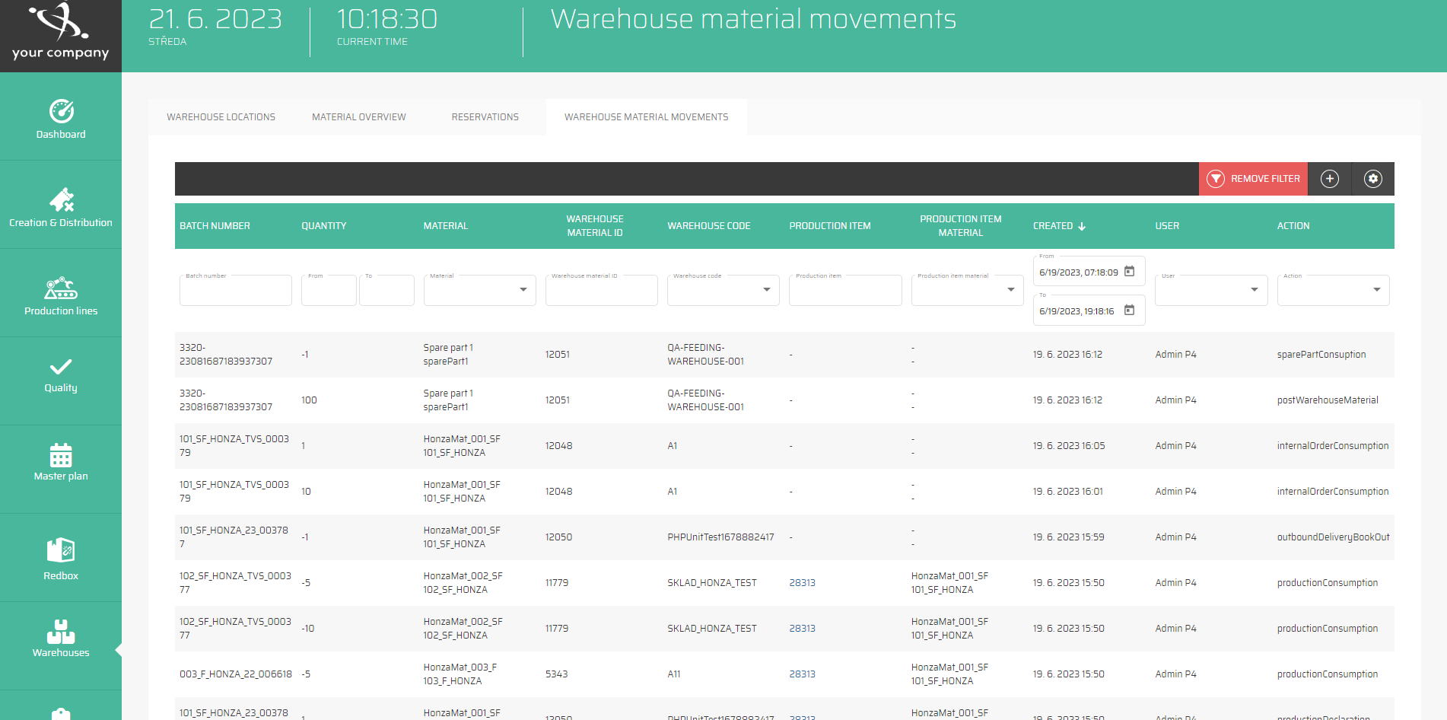
Task: Click the Remove Filter button
Action: pos(1252,178)
